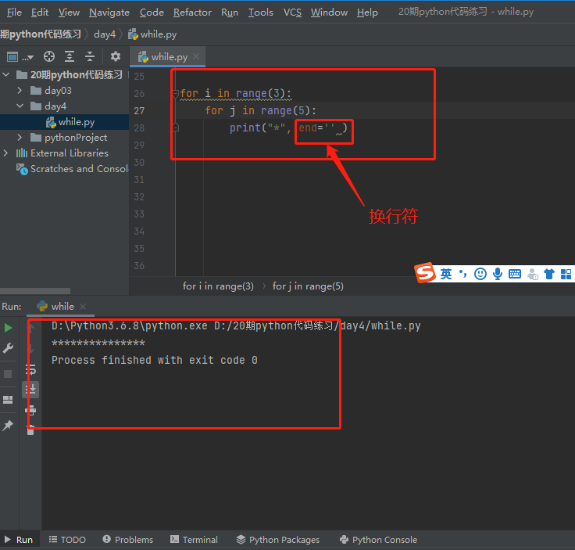Open the Python Console tab
Image resolution: width=575 pixels, height=550 pixels.
[x=378, y=540]
